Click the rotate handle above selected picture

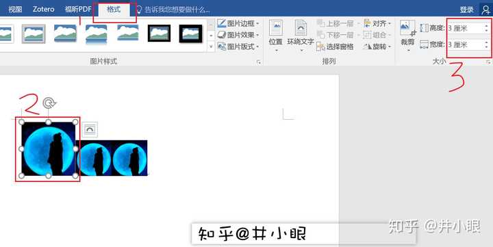coord(49,103)
